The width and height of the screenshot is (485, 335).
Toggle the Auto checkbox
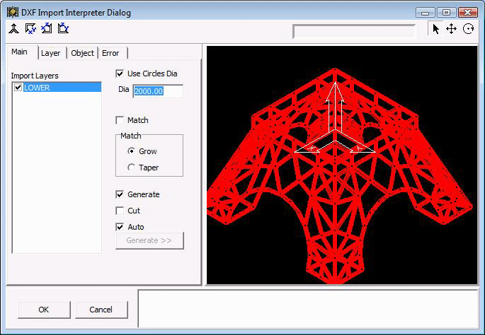120,227
